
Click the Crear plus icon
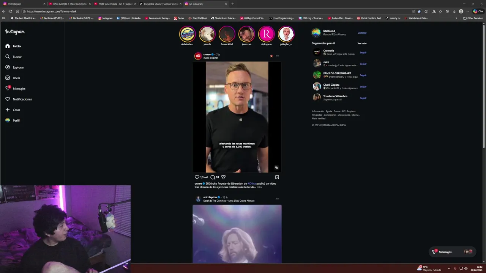point(8,110)
